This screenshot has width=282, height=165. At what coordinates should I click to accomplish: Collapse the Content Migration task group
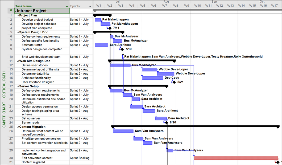coord(18,127)
